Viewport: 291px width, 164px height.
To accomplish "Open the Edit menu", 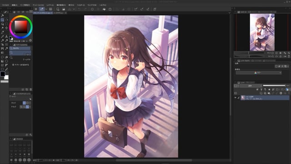I will (x=15, y=5).
